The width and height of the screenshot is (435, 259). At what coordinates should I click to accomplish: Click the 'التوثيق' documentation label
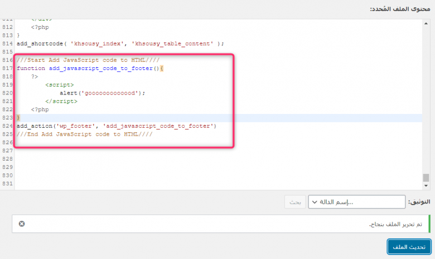coord(419,202)
